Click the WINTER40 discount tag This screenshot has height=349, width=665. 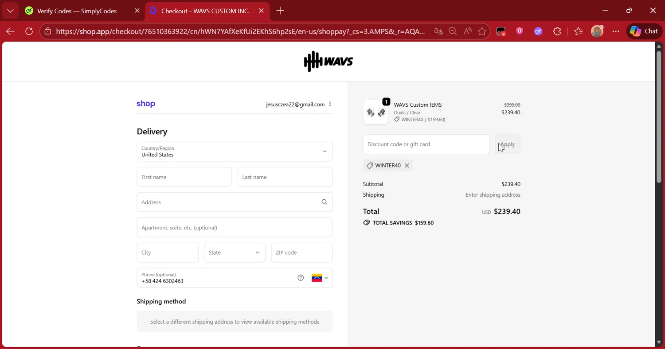pos(388,165)
